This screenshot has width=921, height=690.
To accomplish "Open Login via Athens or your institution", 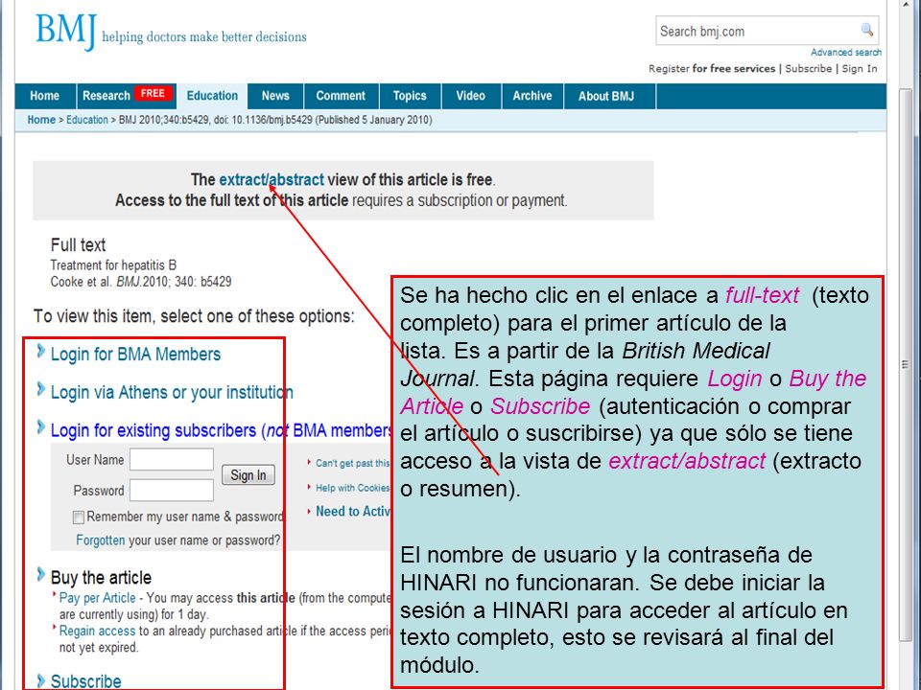I will pos(172,392).
